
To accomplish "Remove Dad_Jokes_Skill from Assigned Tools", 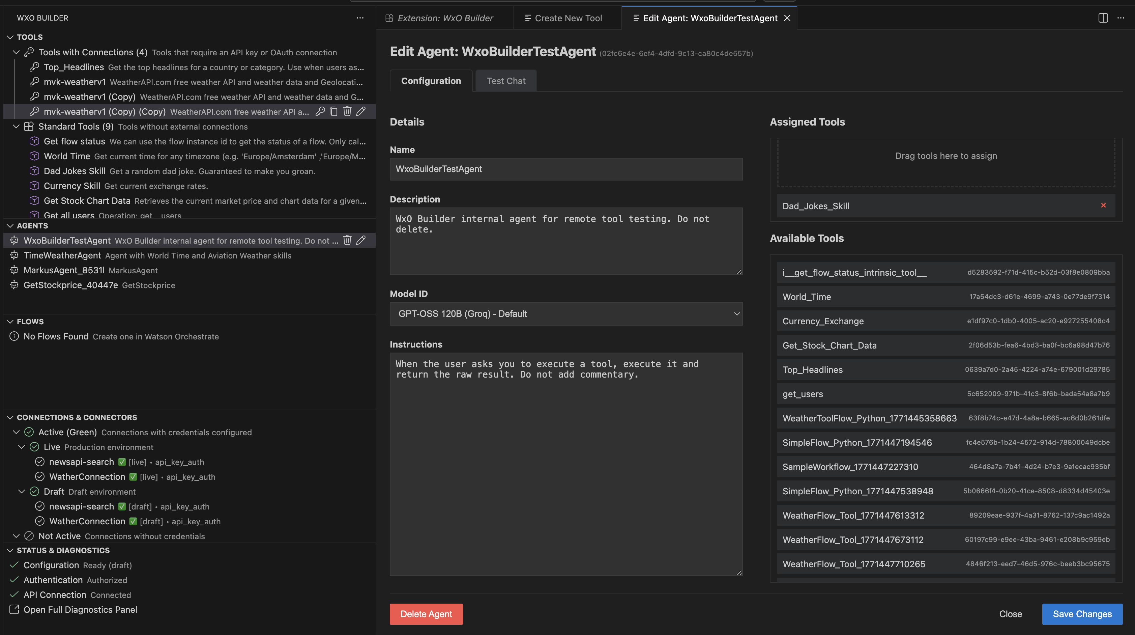I will click(x=1103, y=205).
